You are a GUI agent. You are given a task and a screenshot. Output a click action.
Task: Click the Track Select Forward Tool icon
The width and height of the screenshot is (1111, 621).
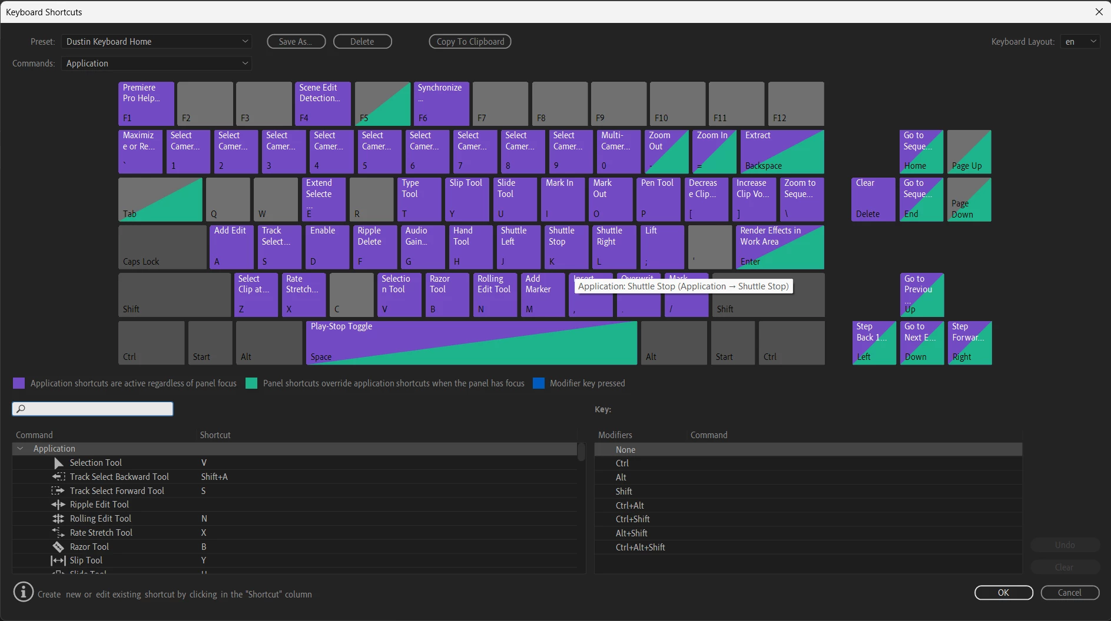click(x=58, y=490)
